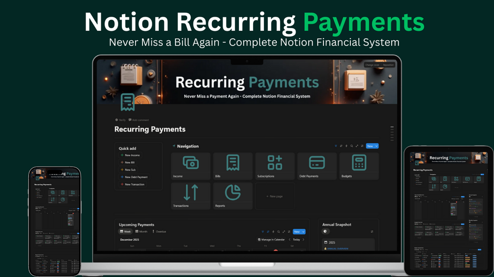Go to previous week with left chevron
Screen dimensions: 494x277
click(x=290, y=240)
